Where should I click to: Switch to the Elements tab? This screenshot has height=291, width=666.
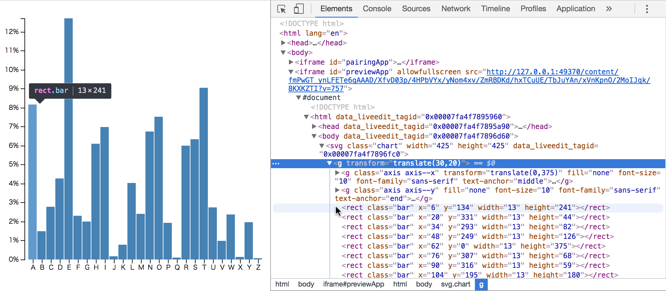[x=336, y=9]
